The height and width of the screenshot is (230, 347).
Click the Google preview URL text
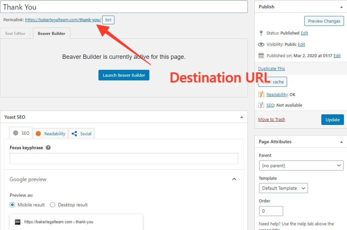(x=59, y=222)
